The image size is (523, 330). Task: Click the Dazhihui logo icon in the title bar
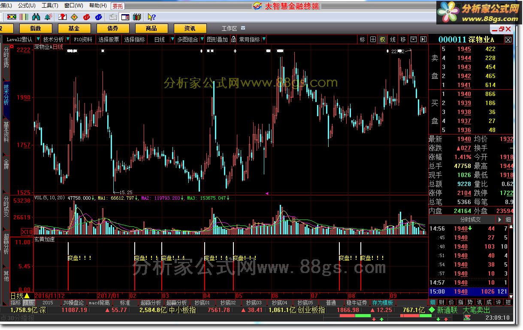pyautogui.click(x=257, y=6)
